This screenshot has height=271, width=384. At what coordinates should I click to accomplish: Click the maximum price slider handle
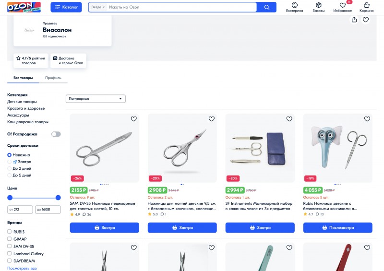(58, 198)
